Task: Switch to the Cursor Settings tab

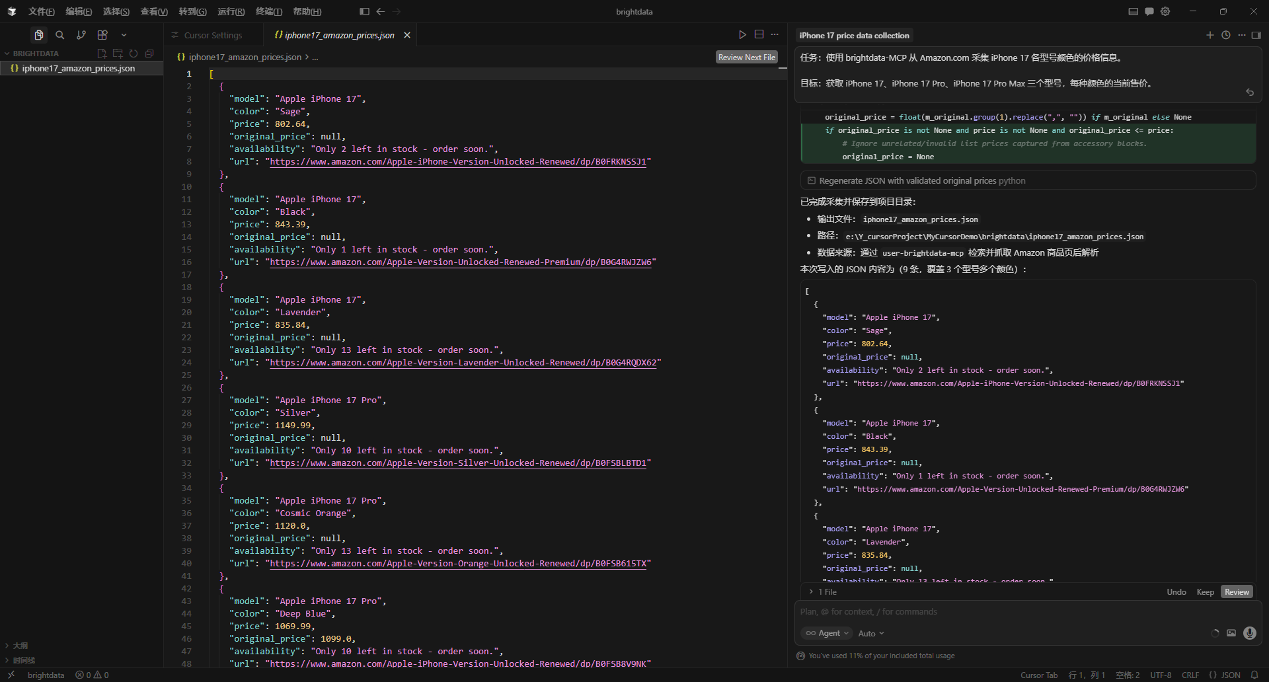Action: 213,35
